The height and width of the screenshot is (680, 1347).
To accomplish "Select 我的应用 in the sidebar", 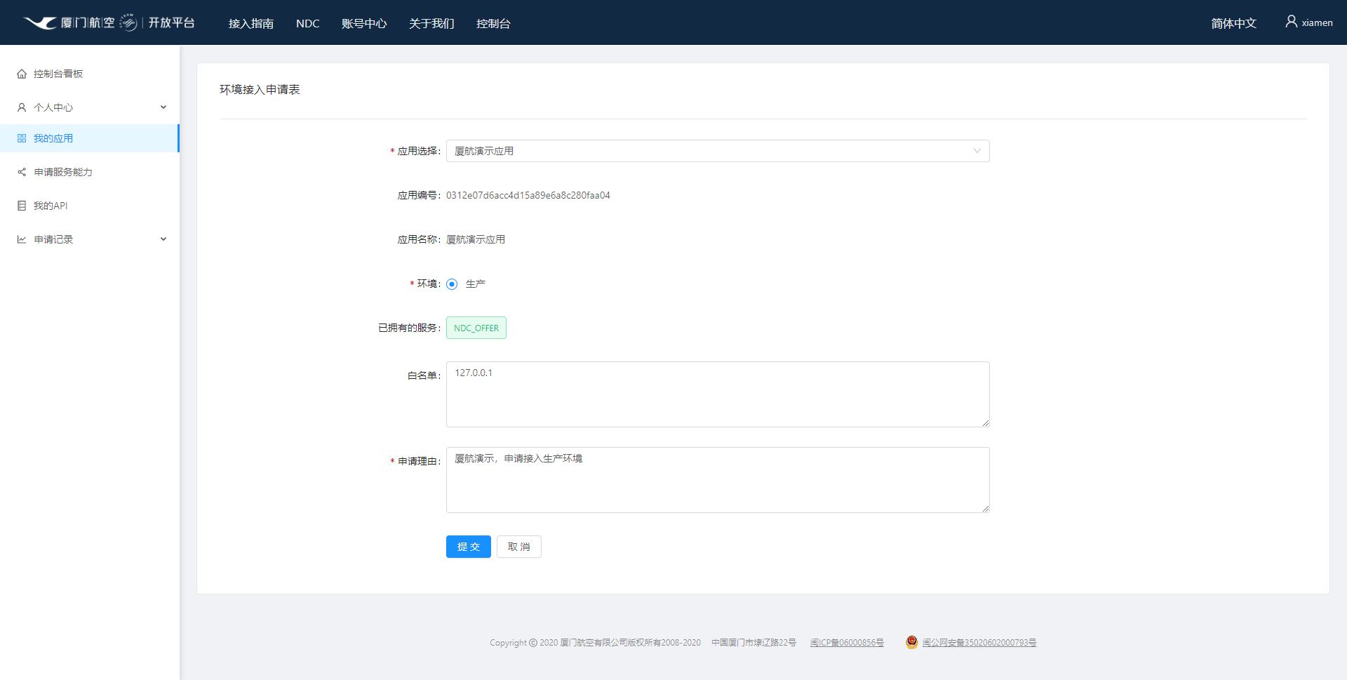I will coord(90,138).
